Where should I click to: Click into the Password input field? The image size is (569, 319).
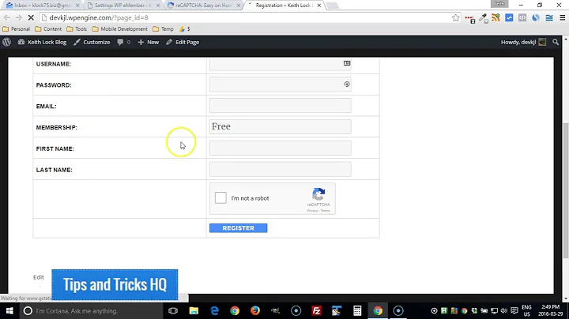[280, 84]
